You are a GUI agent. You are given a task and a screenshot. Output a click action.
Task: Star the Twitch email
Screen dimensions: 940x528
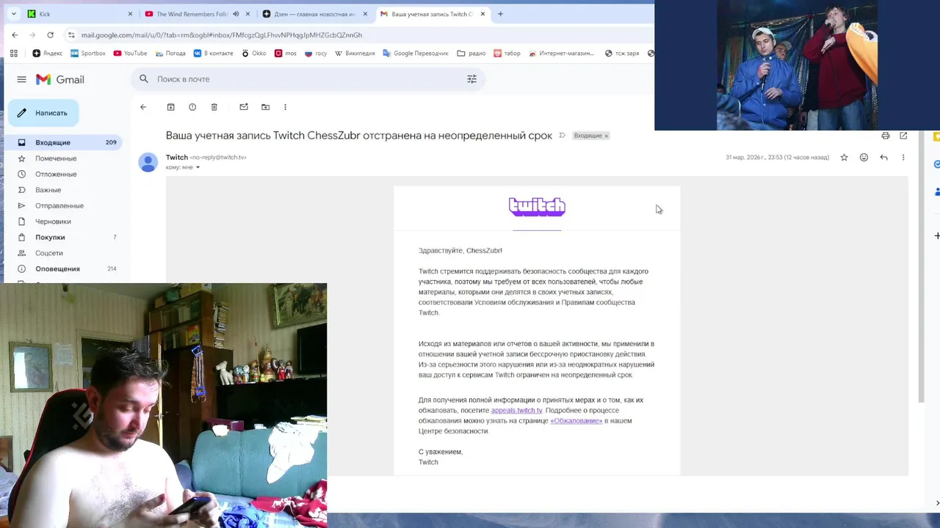[x=844, y=157]
